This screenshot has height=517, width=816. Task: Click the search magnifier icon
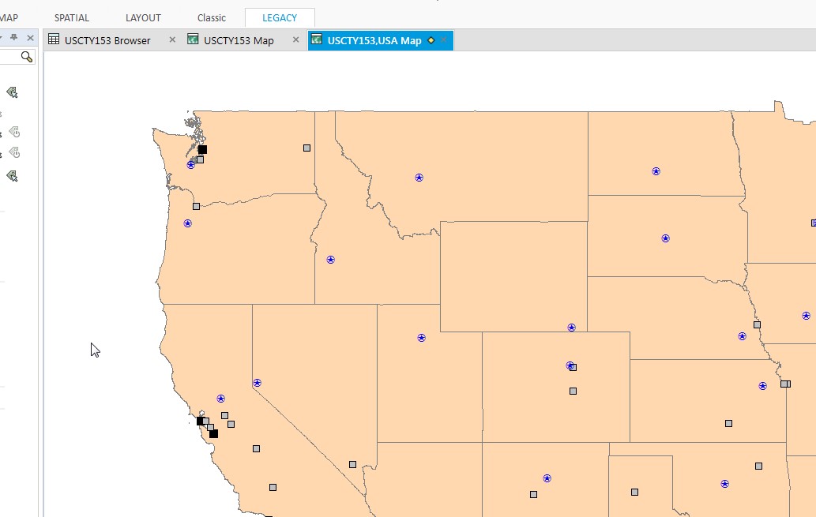click(x=27, y=57)
